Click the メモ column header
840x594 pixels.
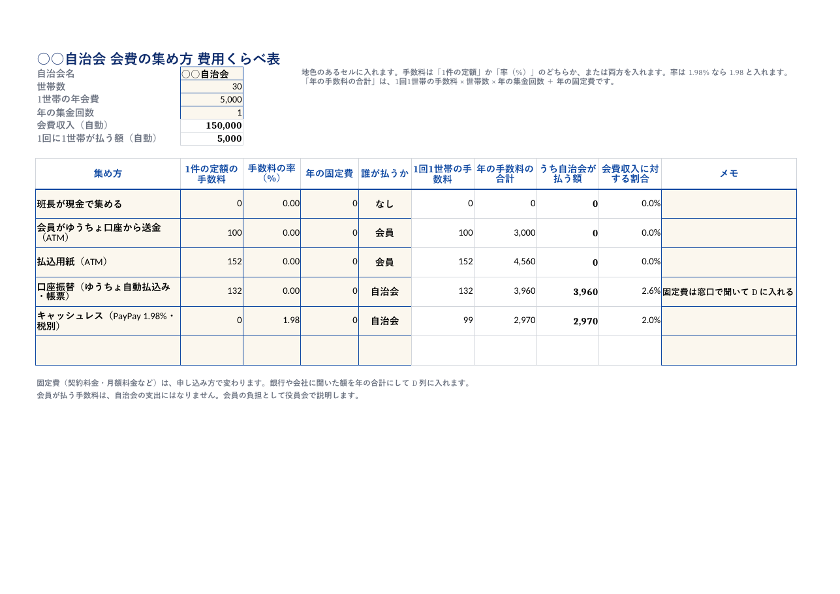pos(729,174)
